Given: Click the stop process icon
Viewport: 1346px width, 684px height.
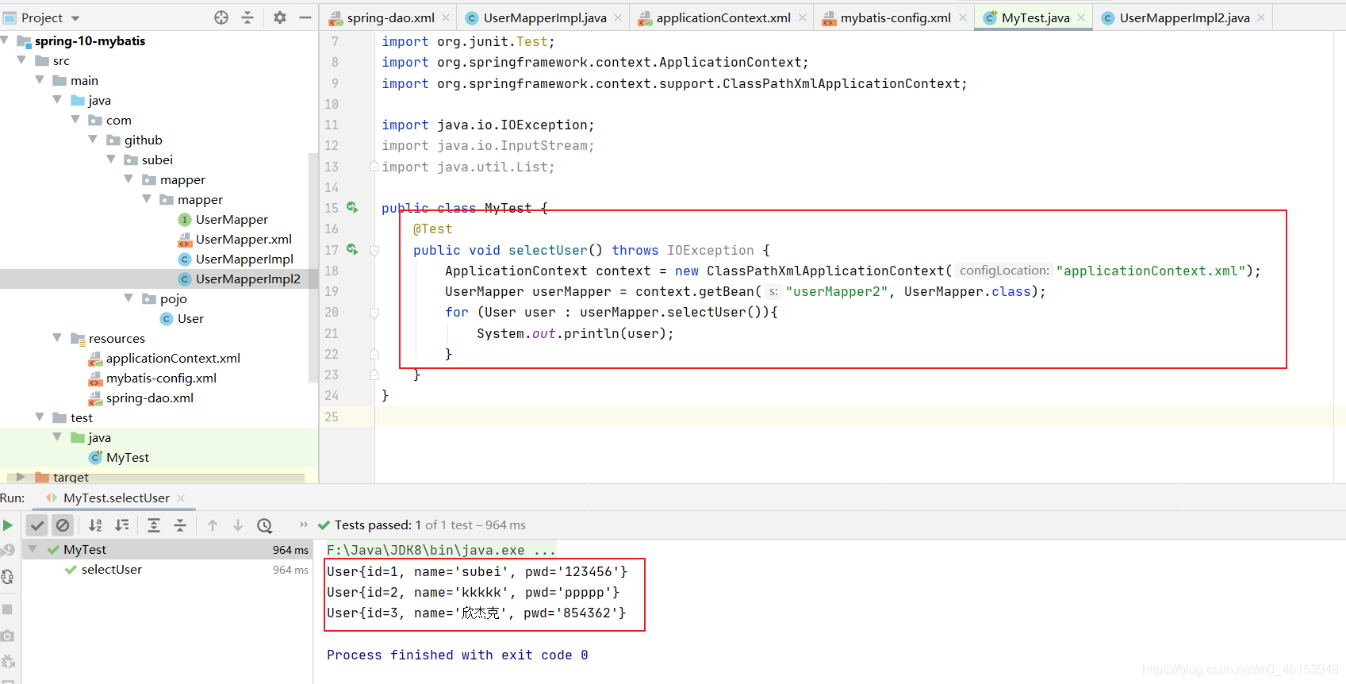Looking at the screenshot, I should tap(7, 609).
